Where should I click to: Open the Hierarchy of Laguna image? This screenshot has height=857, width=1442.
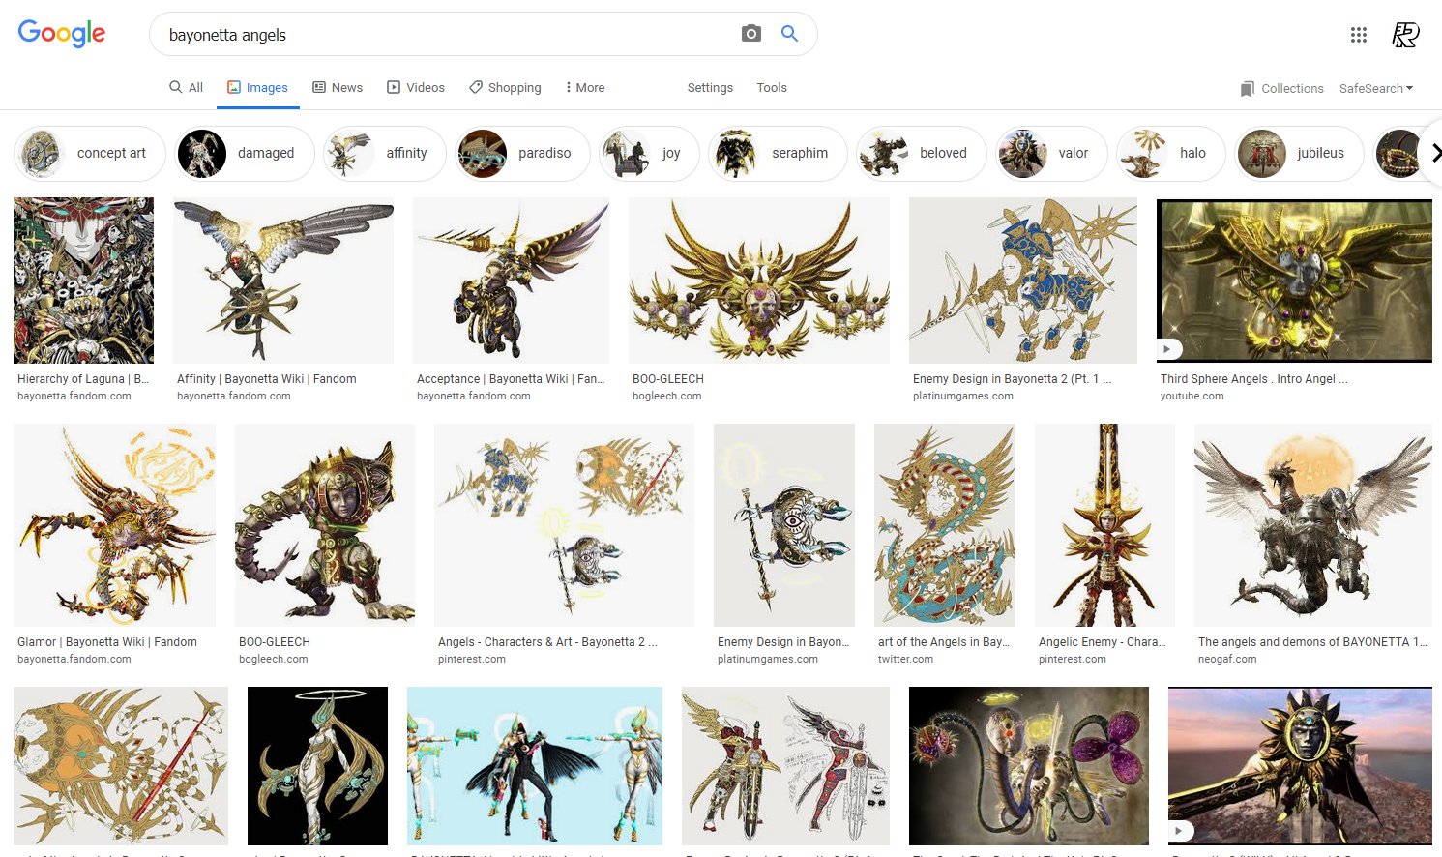click(83, 281)
